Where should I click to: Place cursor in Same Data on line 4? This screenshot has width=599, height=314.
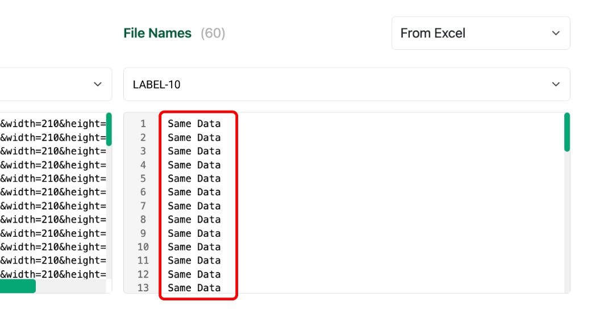click(x=194, y=165)
